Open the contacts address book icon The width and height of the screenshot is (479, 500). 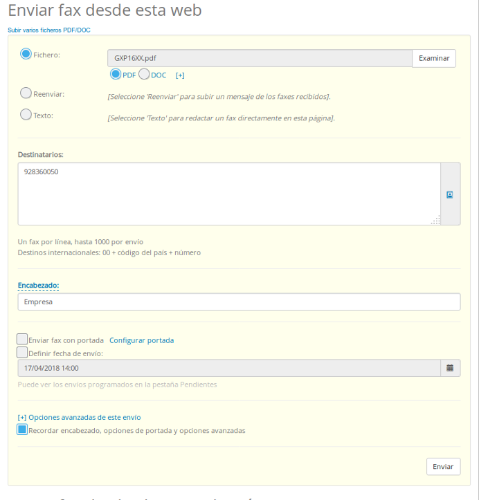[449, 194]
